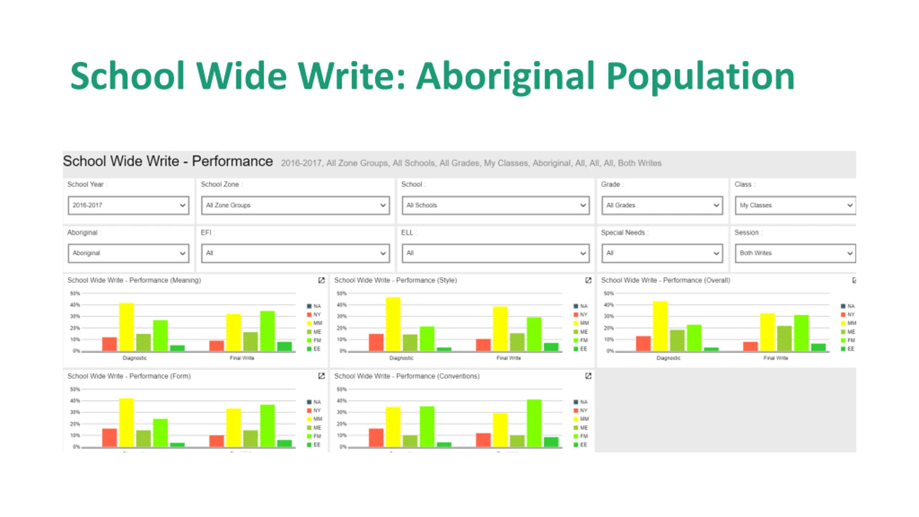Select the My Classes class dropdown
This screenshot has height=517, width=919.
(795, 205)
